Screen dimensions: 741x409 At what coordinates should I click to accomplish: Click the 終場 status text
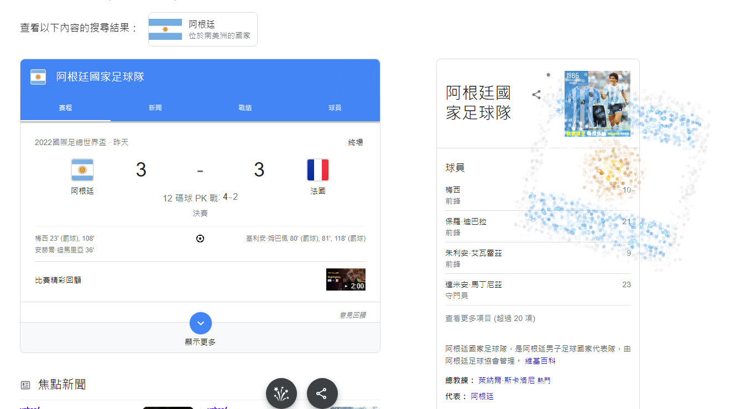(x=356, y=142)
